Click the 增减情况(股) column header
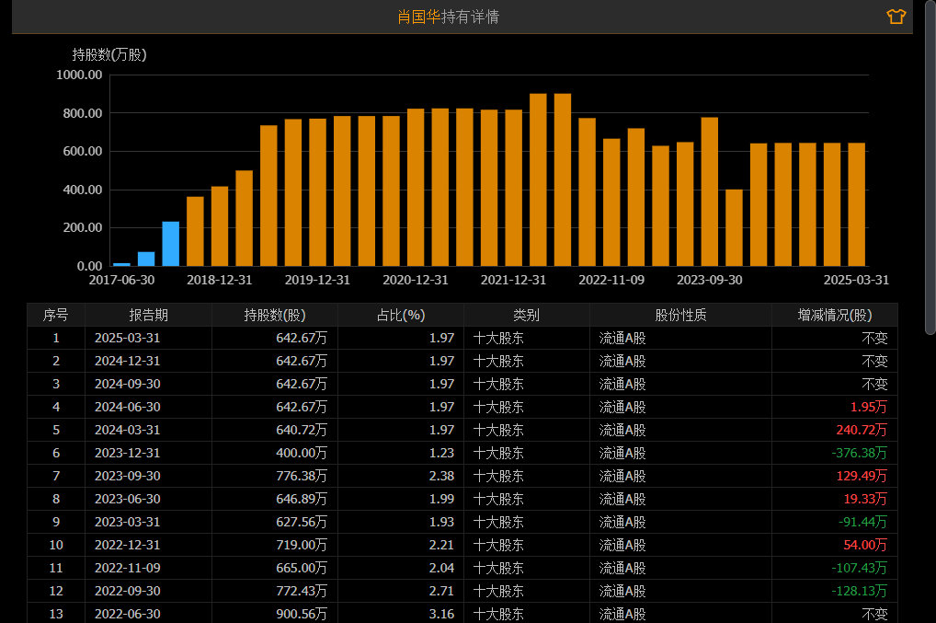Image resolution: width=936 pixels, height=623 pixels. click(835, 315)
